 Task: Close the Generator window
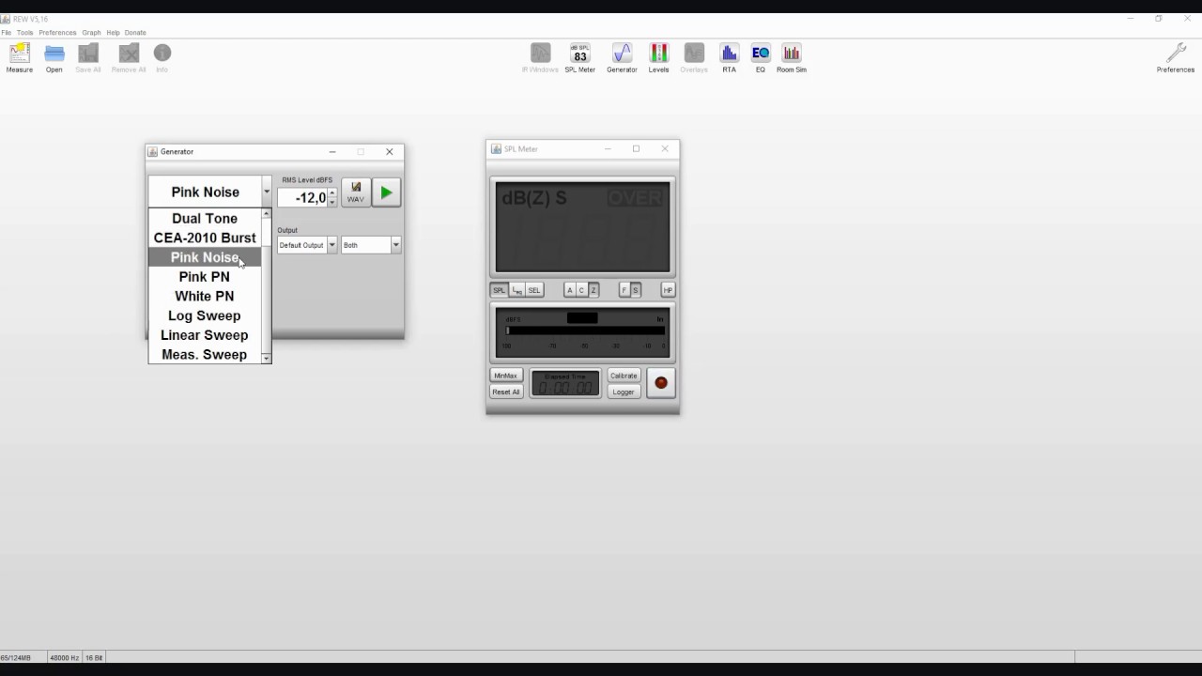390,151
